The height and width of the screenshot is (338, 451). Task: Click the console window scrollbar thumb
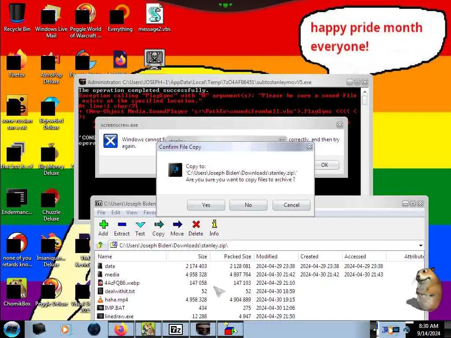364,100
